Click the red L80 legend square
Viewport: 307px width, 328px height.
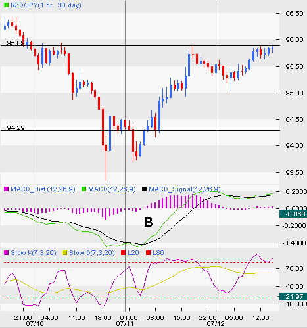(148, 253)
